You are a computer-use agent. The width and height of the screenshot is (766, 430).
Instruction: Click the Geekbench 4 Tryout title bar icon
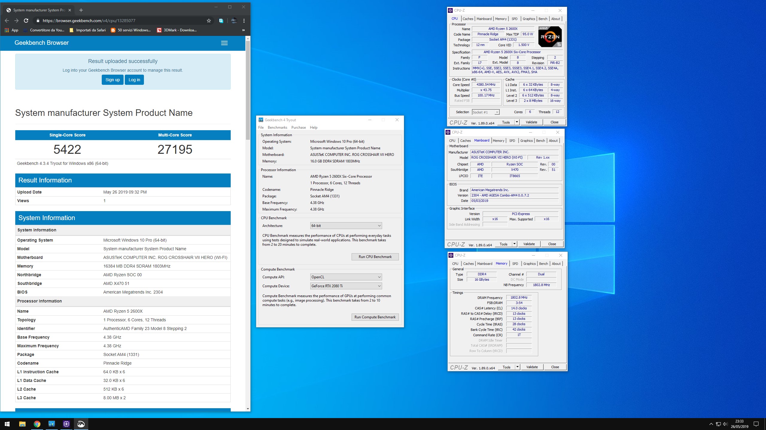pyautogui.click(x=261, y=120)
